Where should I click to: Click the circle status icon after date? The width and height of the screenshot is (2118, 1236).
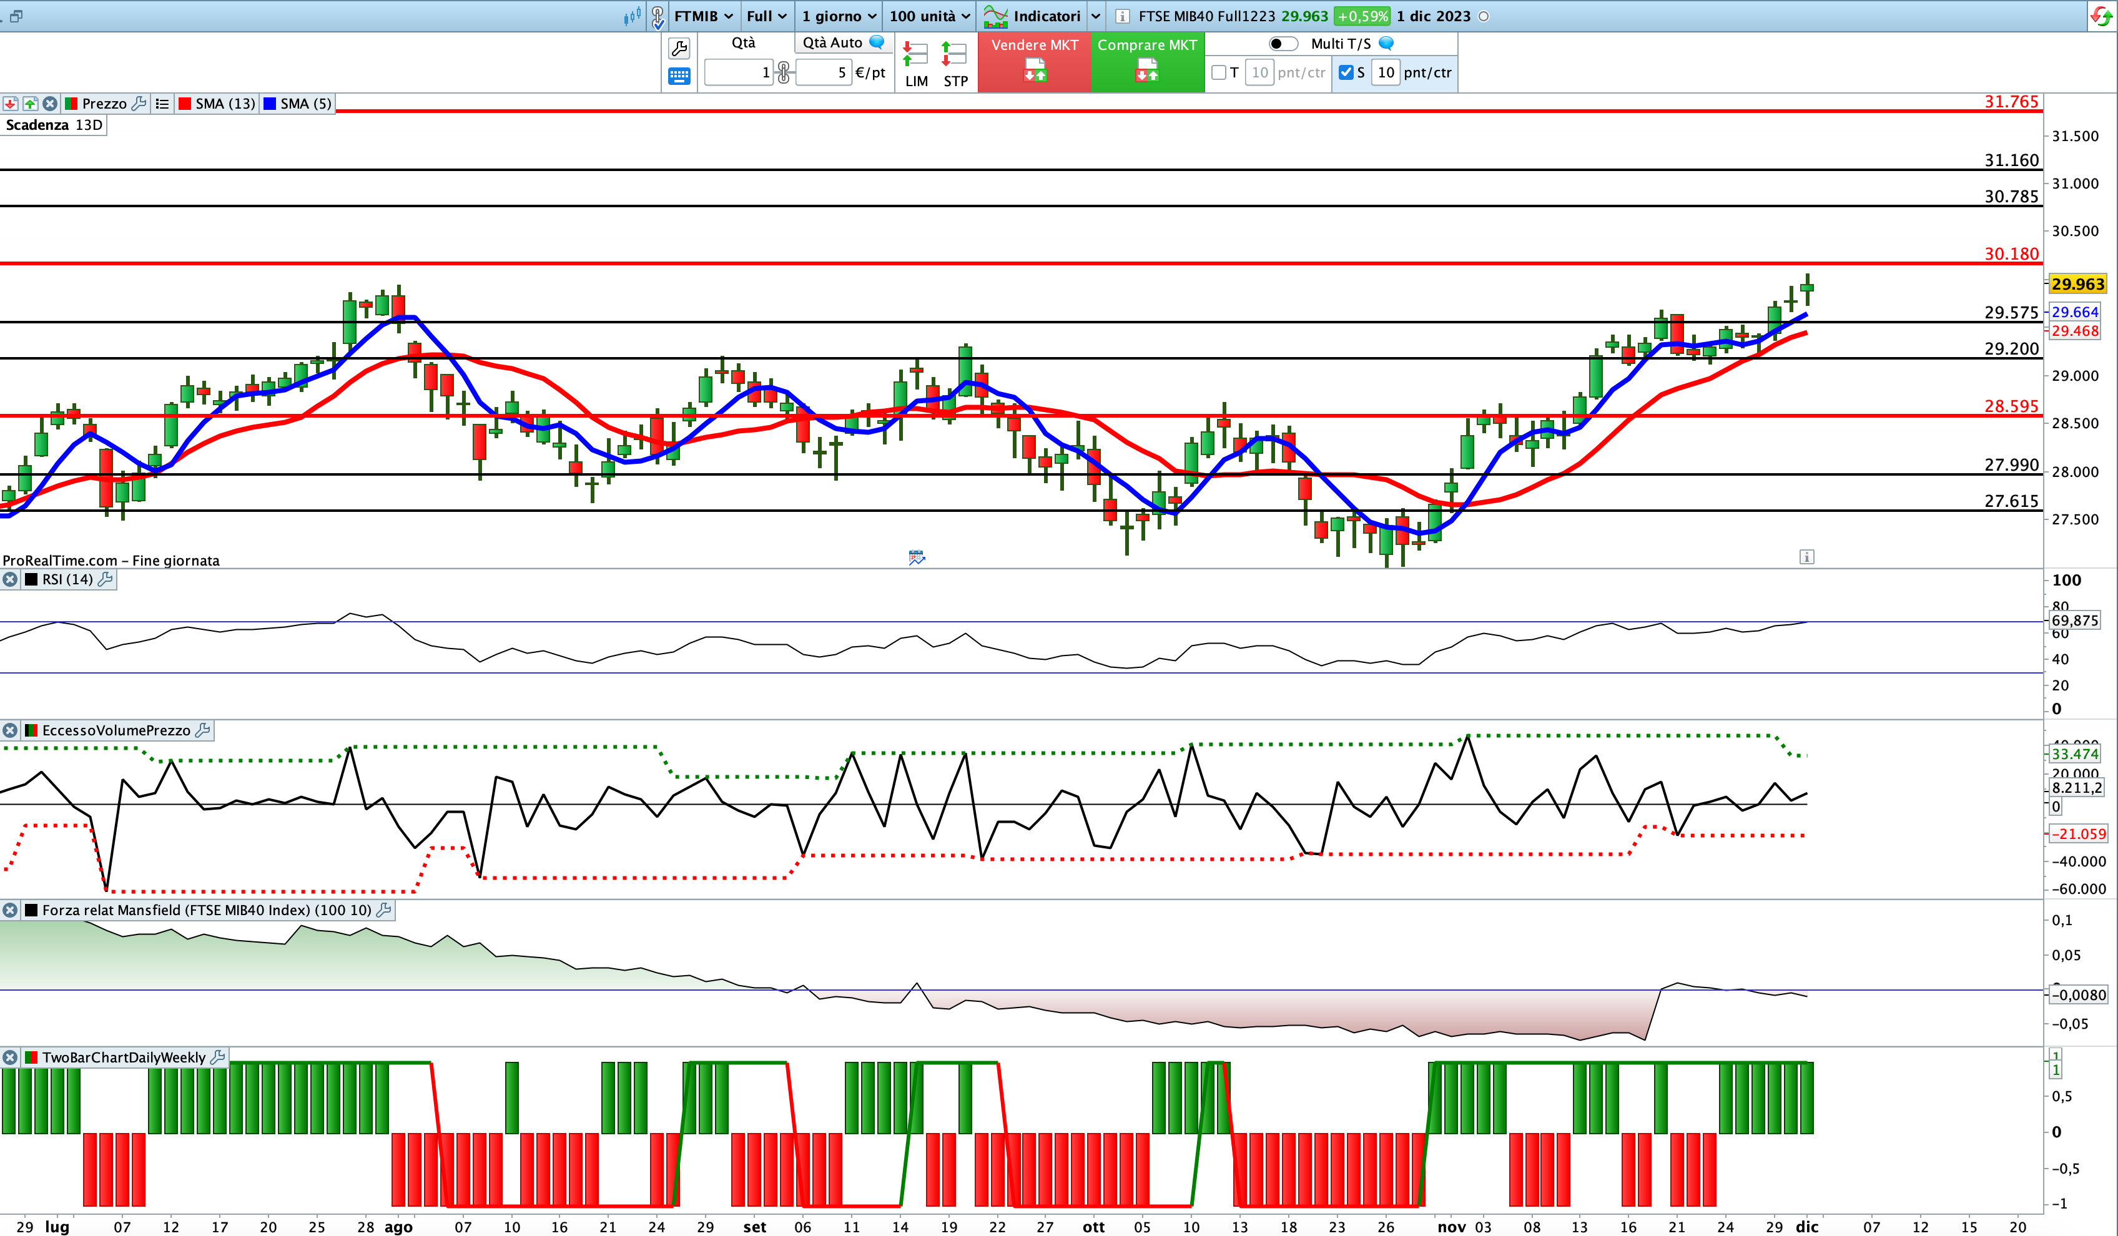[x=1484, y=16]
